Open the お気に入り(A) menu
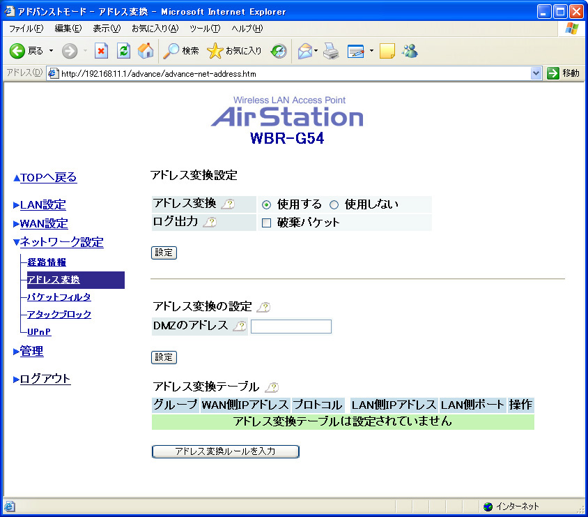This screenshot has height=517, width=588. 155,29
